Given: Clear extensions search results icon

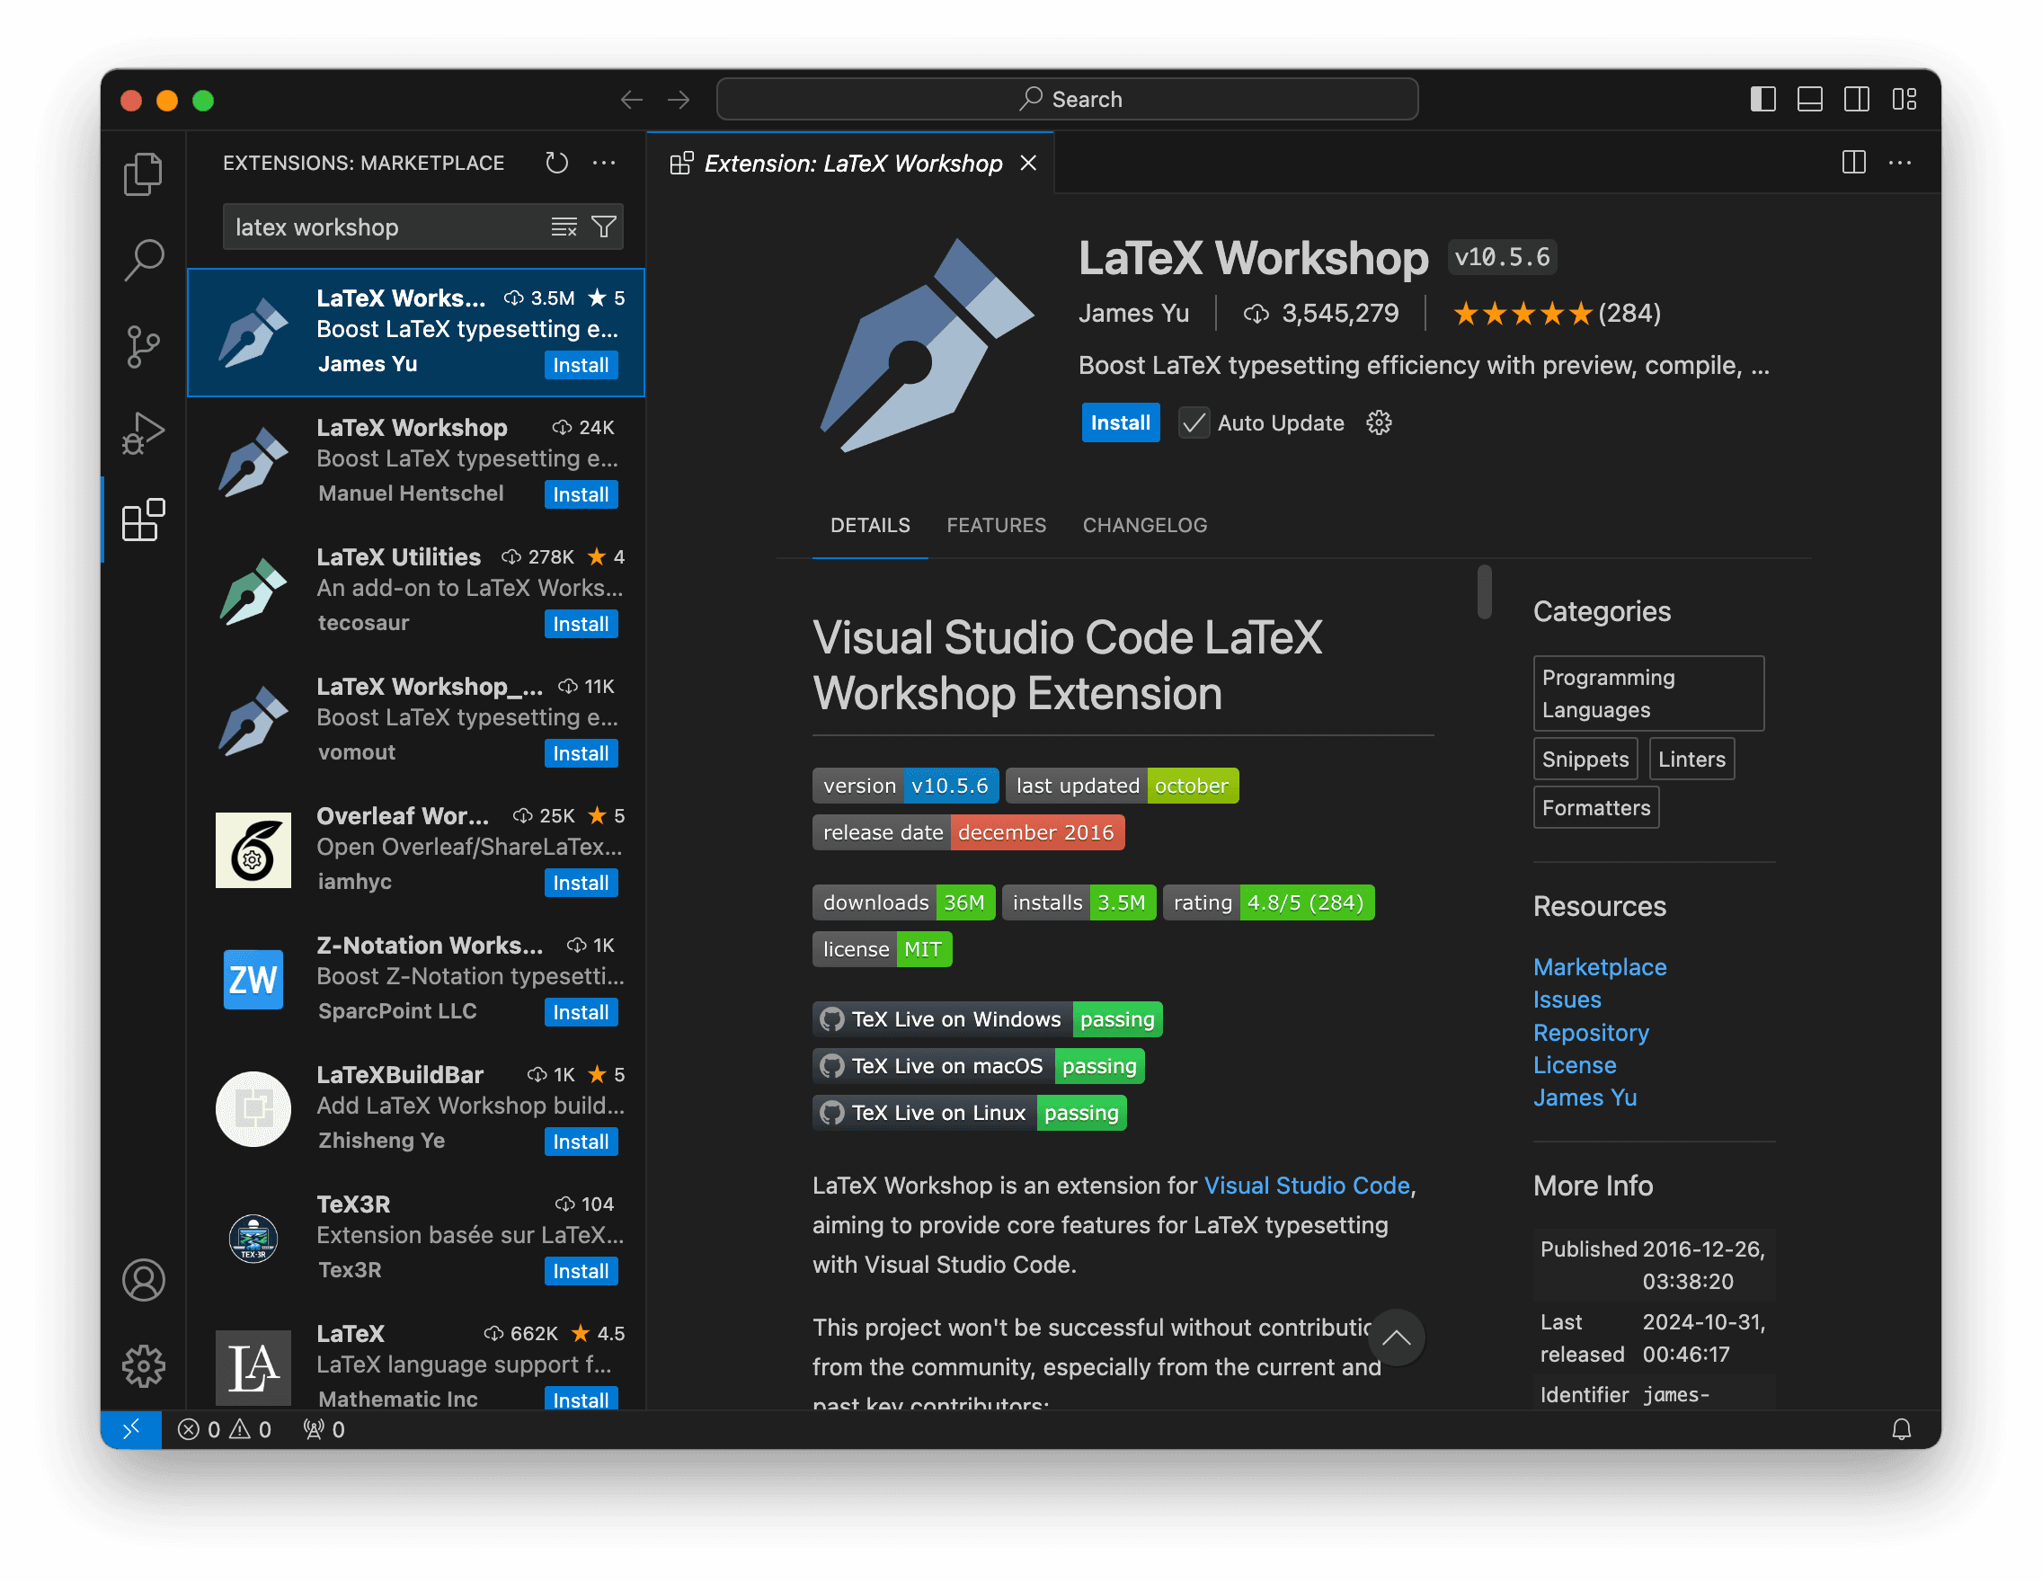Looking at the screenshot, I should tap(564, 227).
